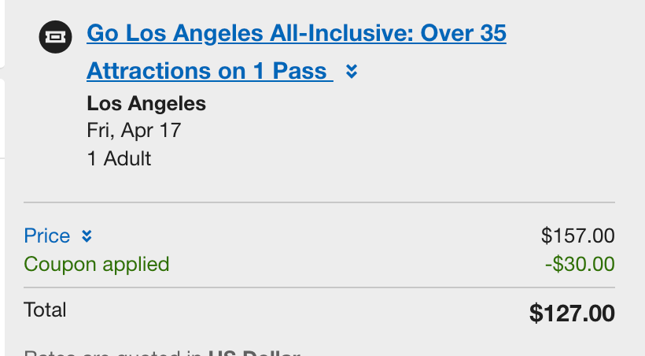Click the $127.00 total amount
This screenshot has width=645, height=356.
[572, 313]
